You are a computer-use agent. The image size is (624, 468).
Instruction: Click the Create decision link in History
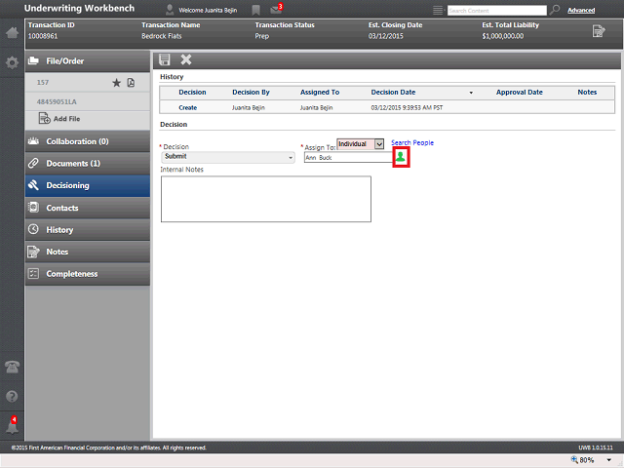(x=188, y=107)
